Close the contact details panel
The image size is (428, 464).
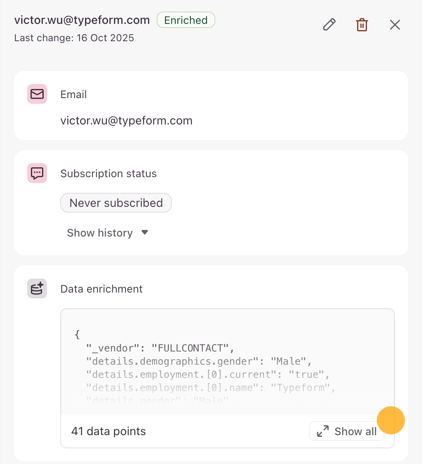tap(395, 25)
